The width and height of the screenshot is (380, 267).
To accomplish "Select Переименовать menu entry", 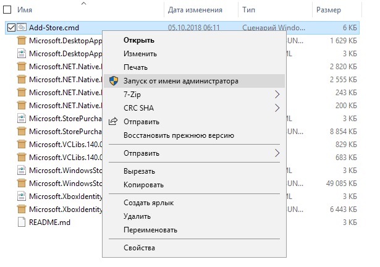I will (x=194, y=230).
